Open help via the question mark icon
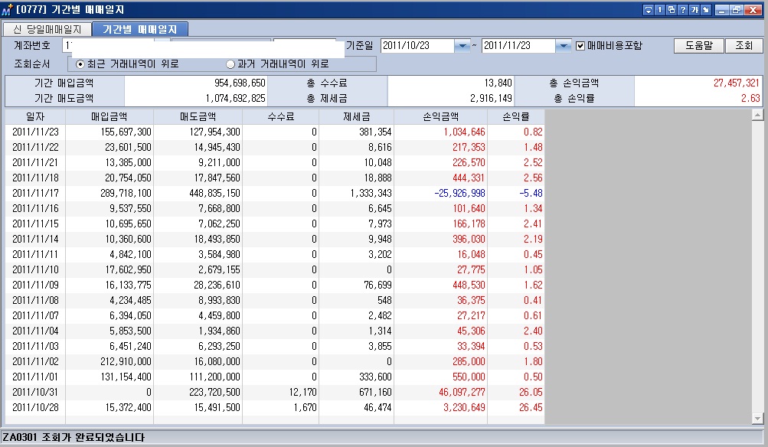This screenshot has width=768, height=447. (682, 10)
